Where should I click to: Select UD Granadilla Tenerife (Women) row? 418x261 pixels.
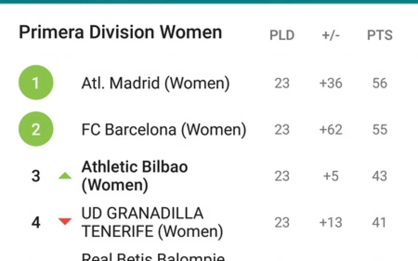coord(152,222)
